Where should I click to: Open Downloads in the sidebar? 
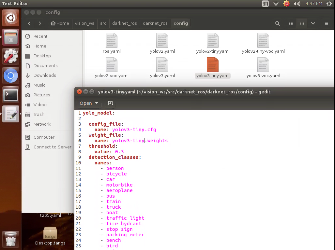click(45, 75)
